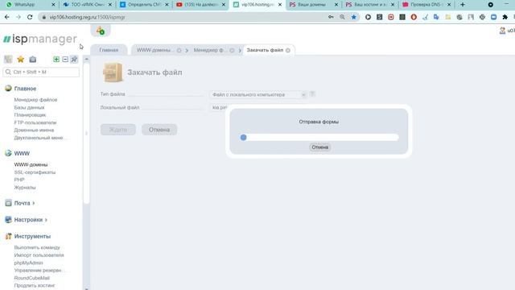
Task: Collapse the WWW menu section
Action: pyautogui.click(x=22, y=153)
